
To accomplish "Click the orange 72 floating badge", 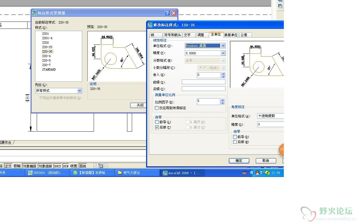I will pyautogui.click(x=281, y=150).
